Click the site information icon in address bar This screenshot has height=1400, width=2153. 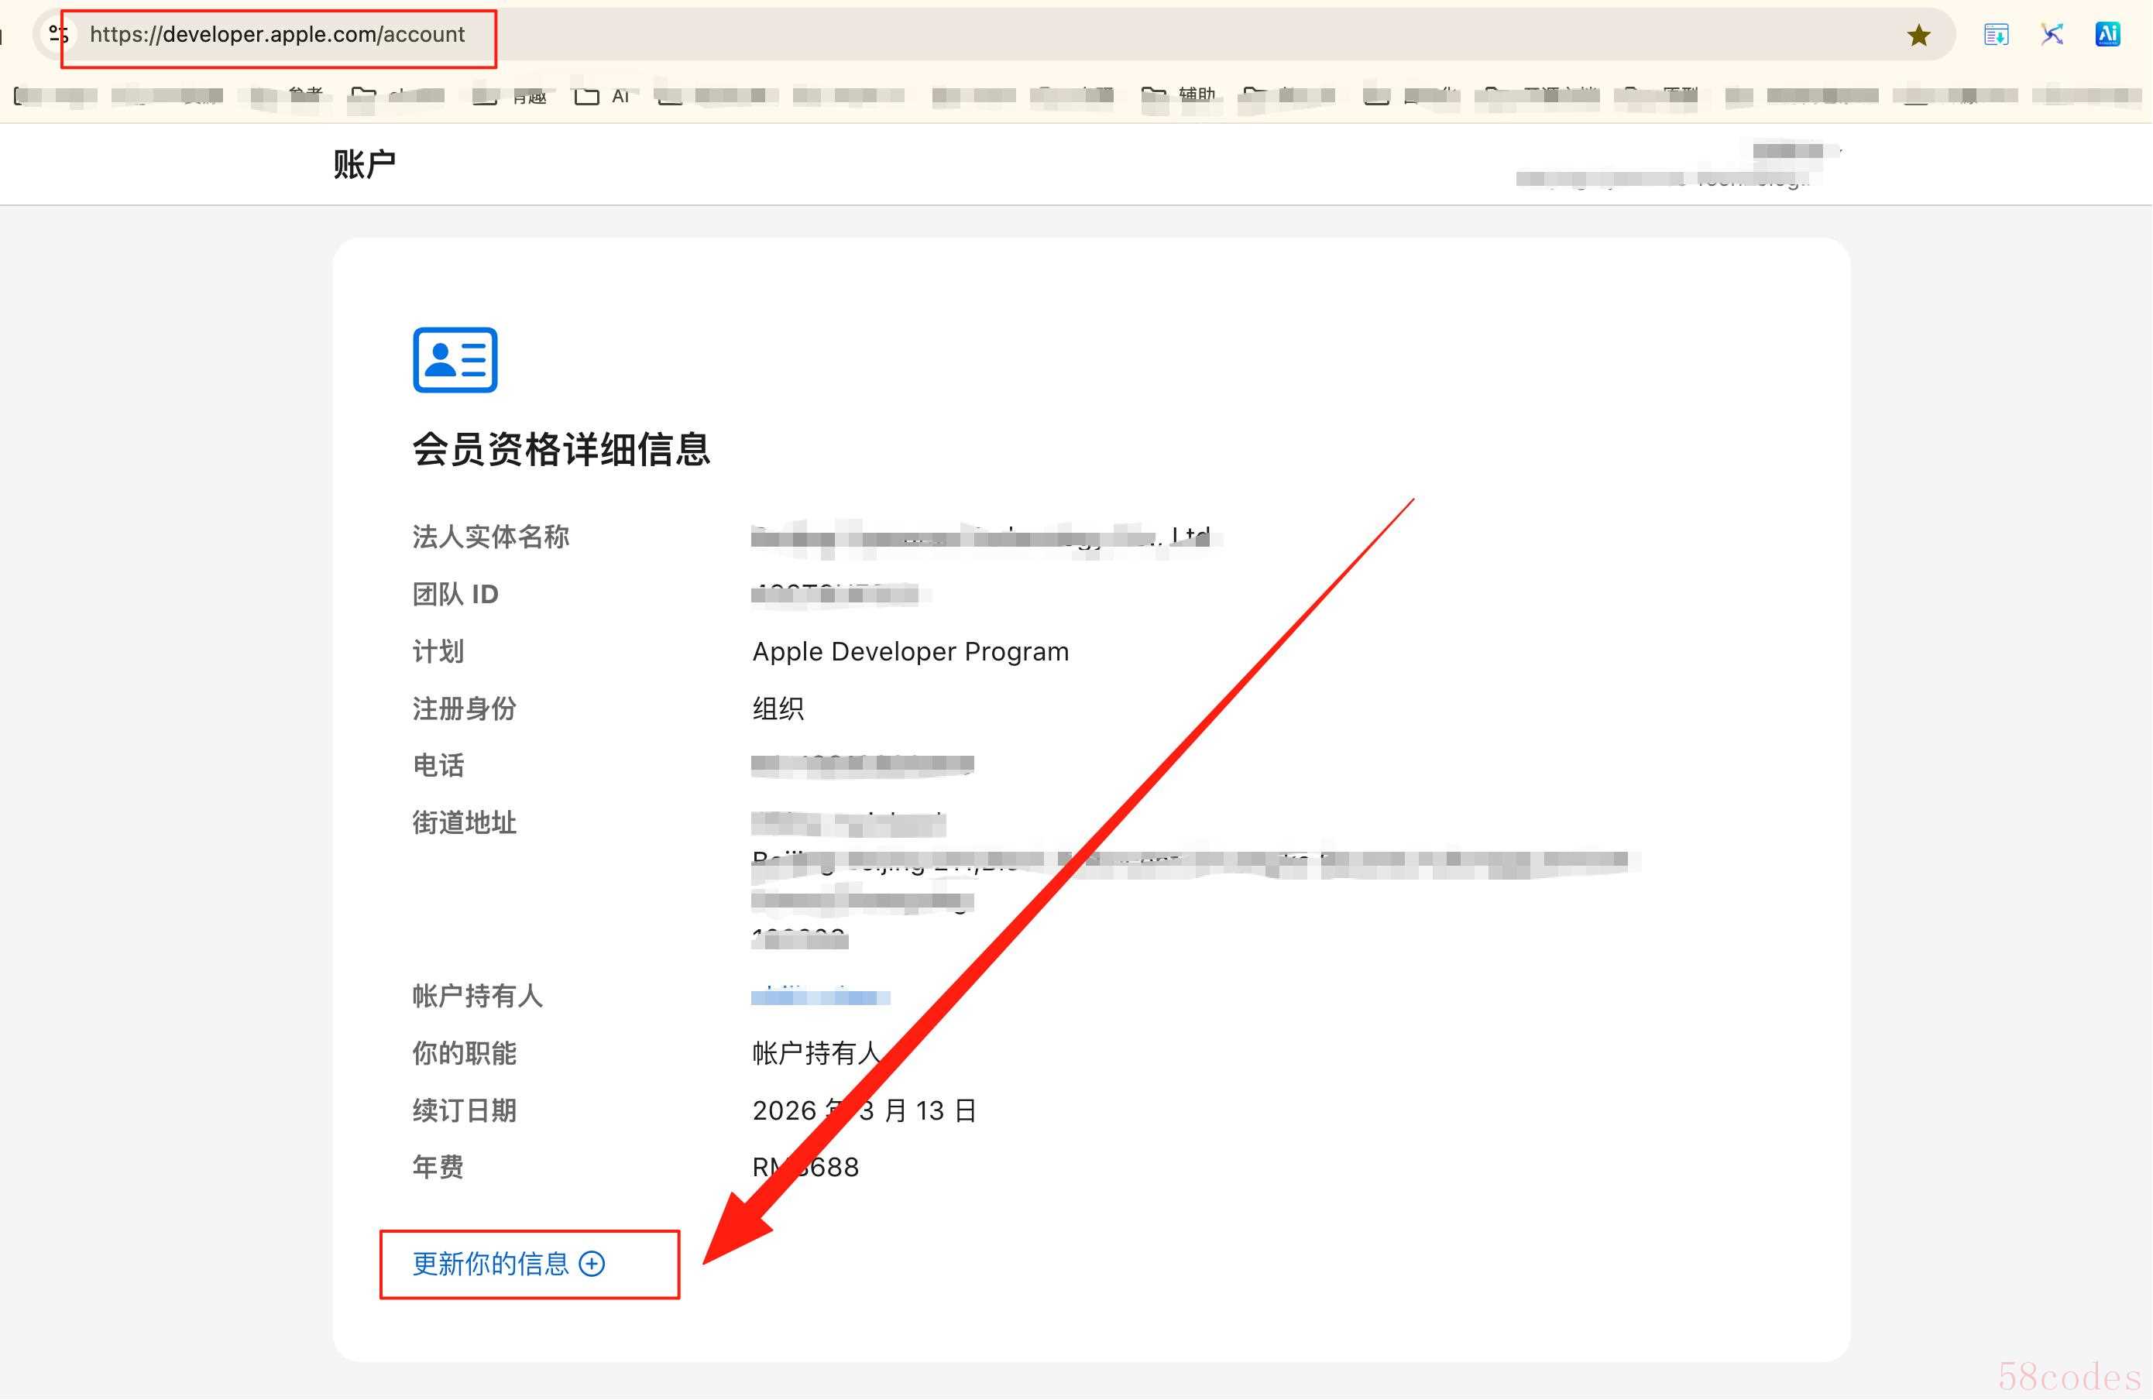[59, 34]
